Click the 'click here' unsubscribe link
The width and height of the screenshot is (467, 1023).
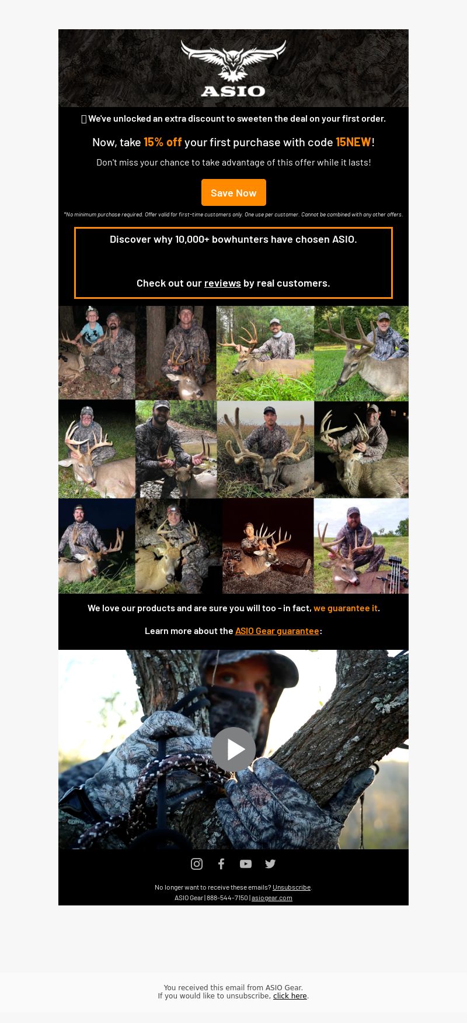click(290, 996)
